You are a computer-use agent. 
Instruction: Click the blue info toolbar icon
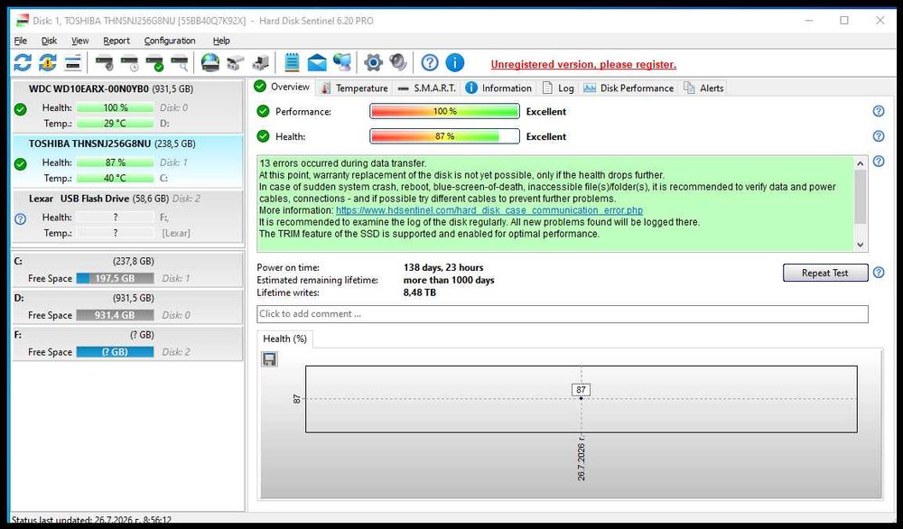[454, 63]
